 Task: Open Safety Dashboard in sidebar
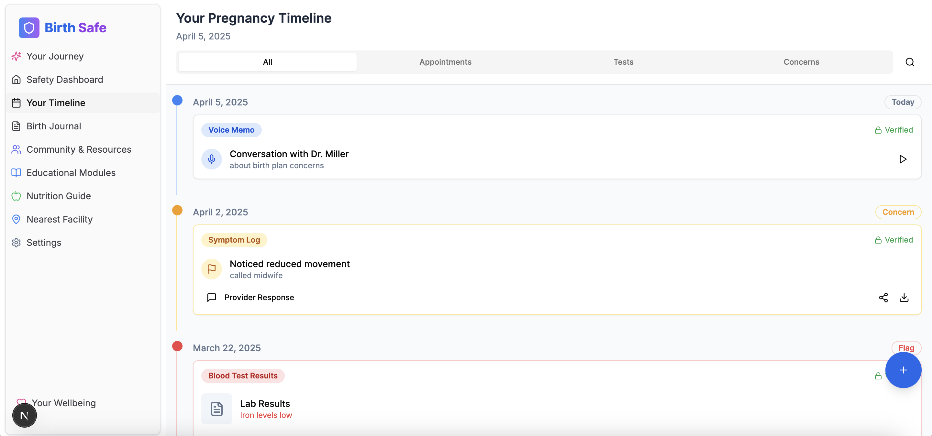(x=64, y=80)
